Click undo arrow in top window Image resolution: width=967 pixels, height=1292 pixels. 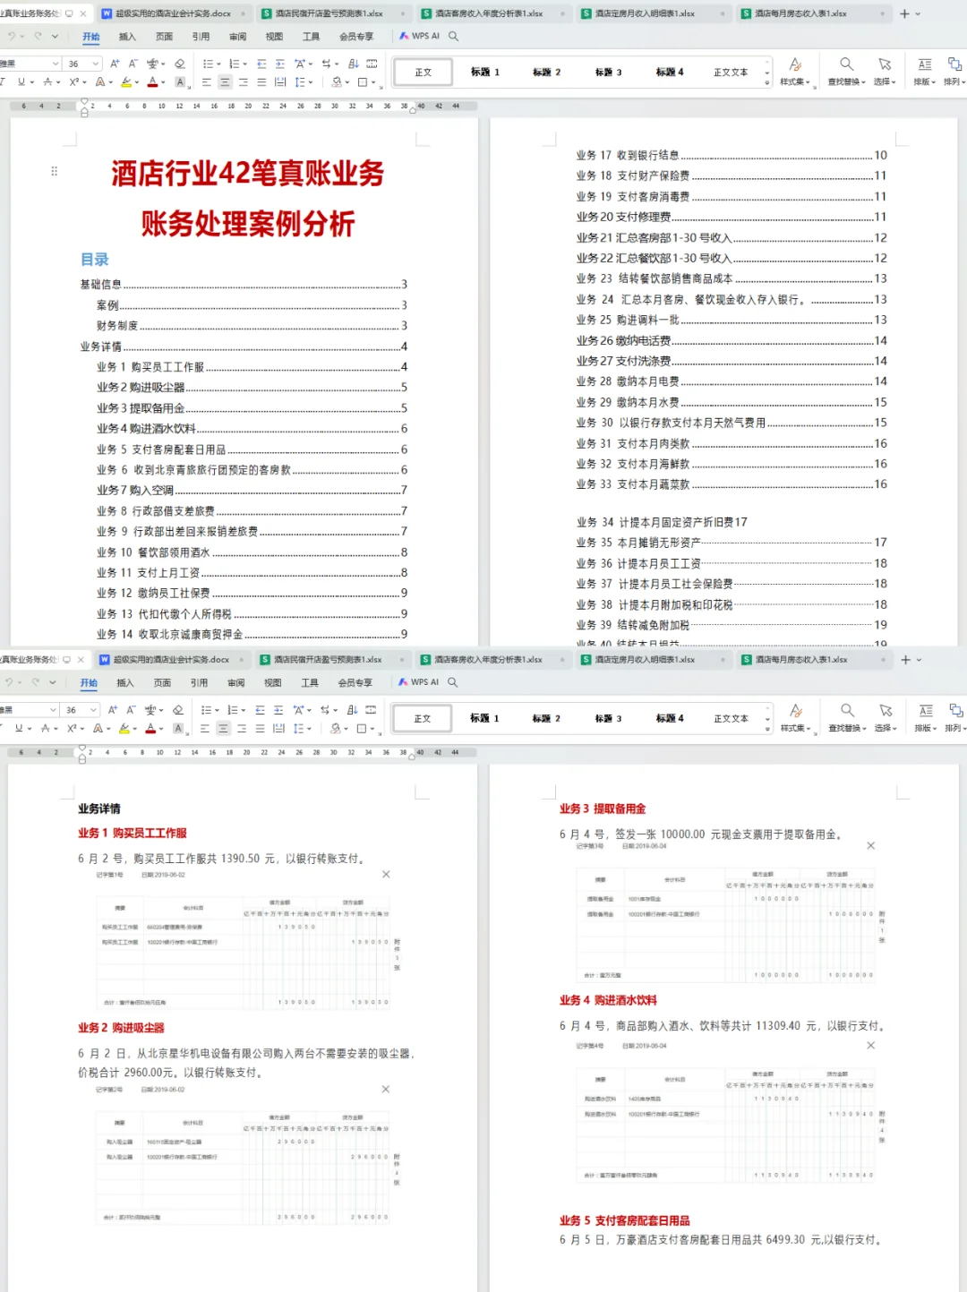coord(13,37)
